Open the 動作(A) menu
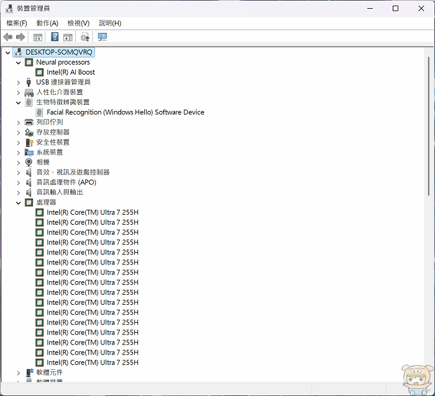The image size is (435, 396). 47,23
